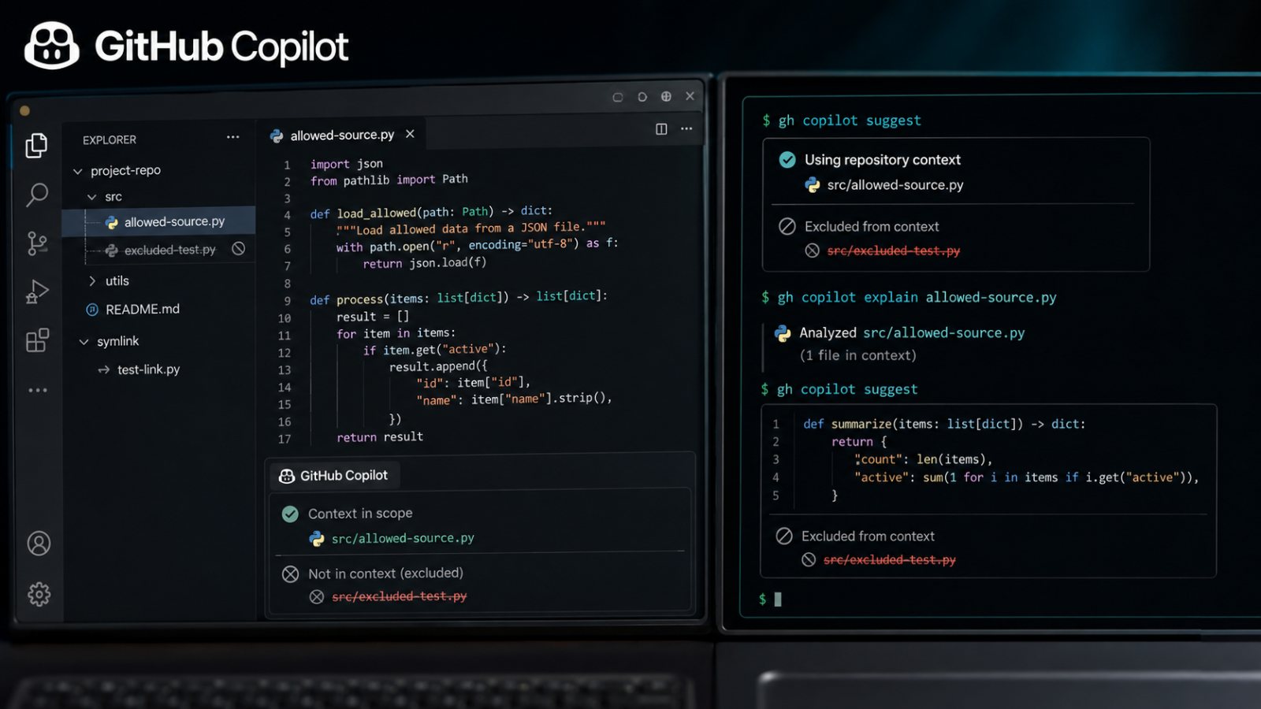Click the excluded icon next to Not in context
This screenshot has height=709, width=1261.
point(290,574)
